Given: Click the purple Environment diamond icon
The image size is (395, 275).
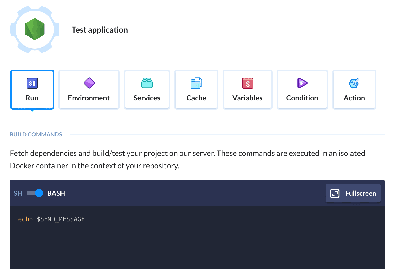Looking at the screenshot, I should point(89,83).
